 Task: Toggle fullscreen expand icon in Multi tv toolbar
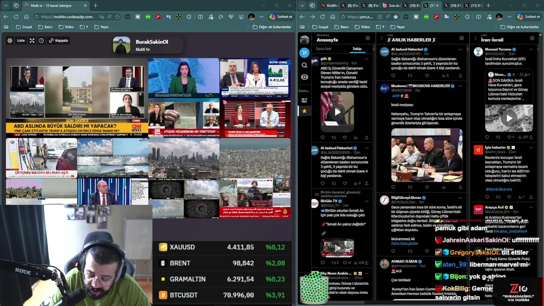click(x=32, y=40)
